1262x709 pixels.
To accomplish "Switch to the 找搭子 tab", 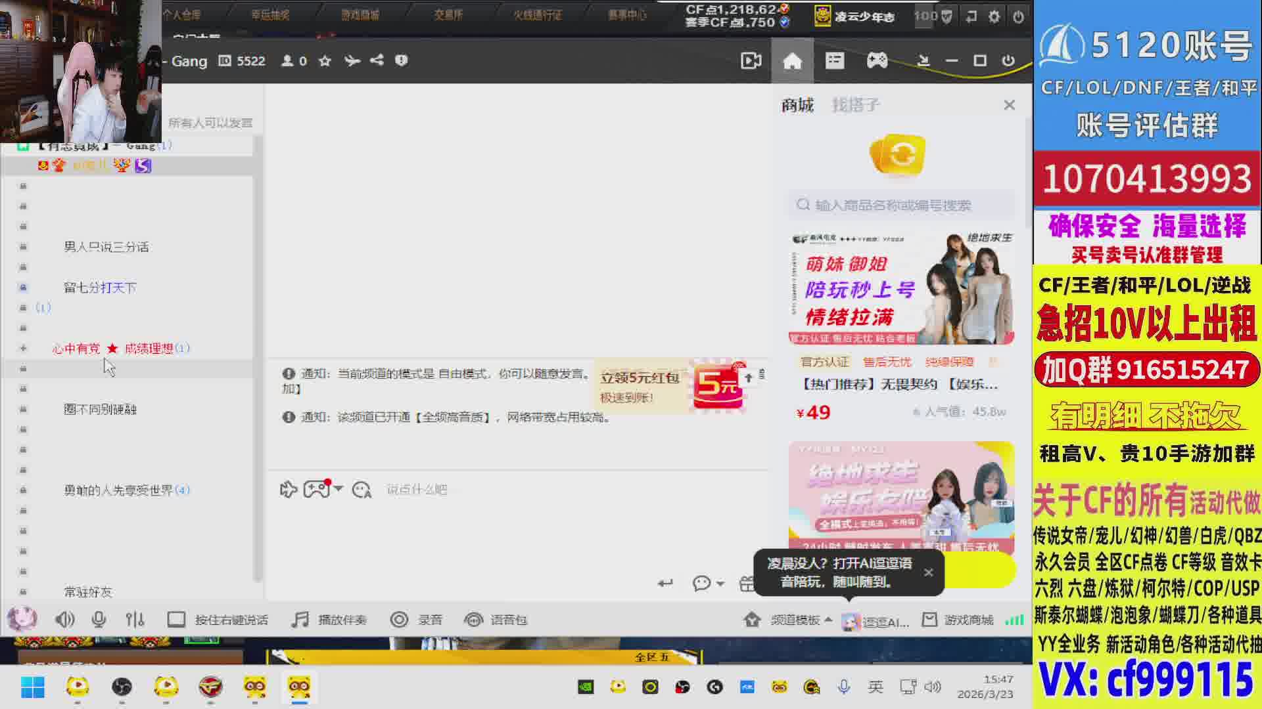I will pos(855,105).
